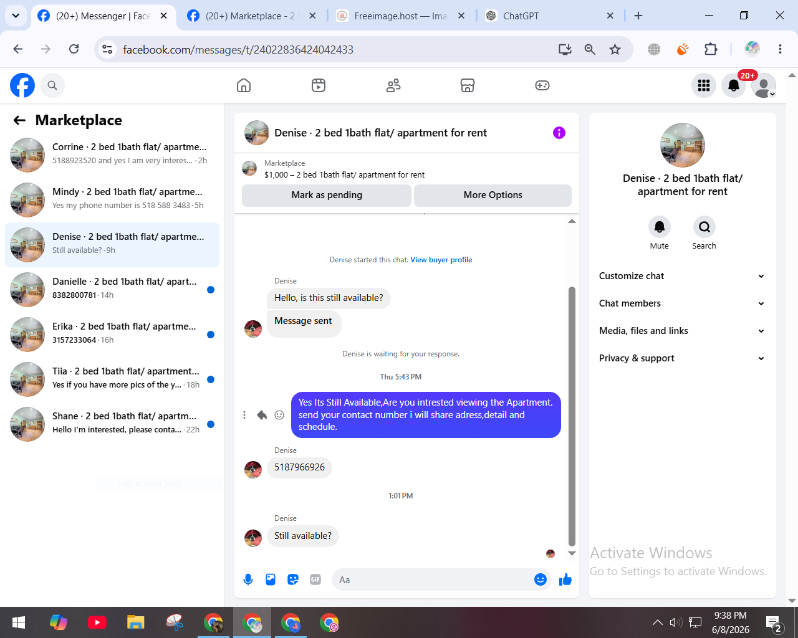Open the Gaming controller icon

(542, 85)
